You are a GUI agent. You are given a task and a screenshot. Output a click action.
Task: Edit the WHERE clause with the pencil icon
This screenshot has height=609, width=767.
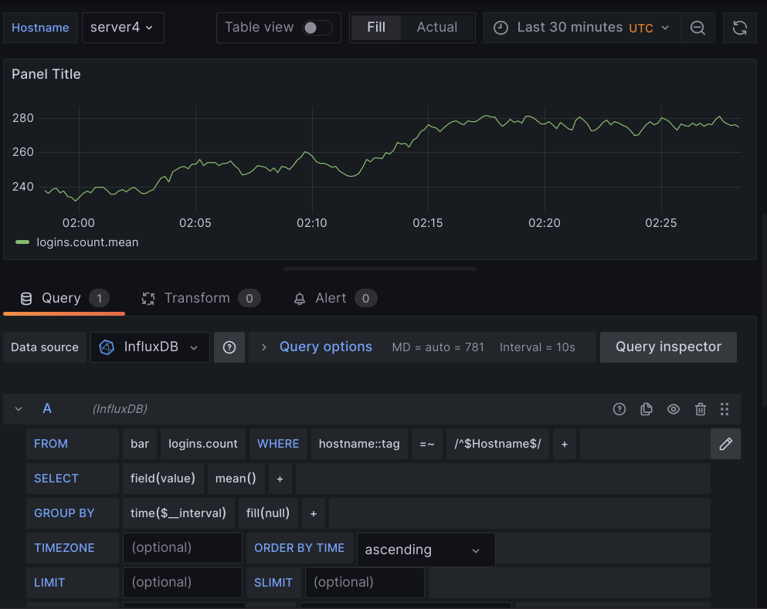pos(725,443)
